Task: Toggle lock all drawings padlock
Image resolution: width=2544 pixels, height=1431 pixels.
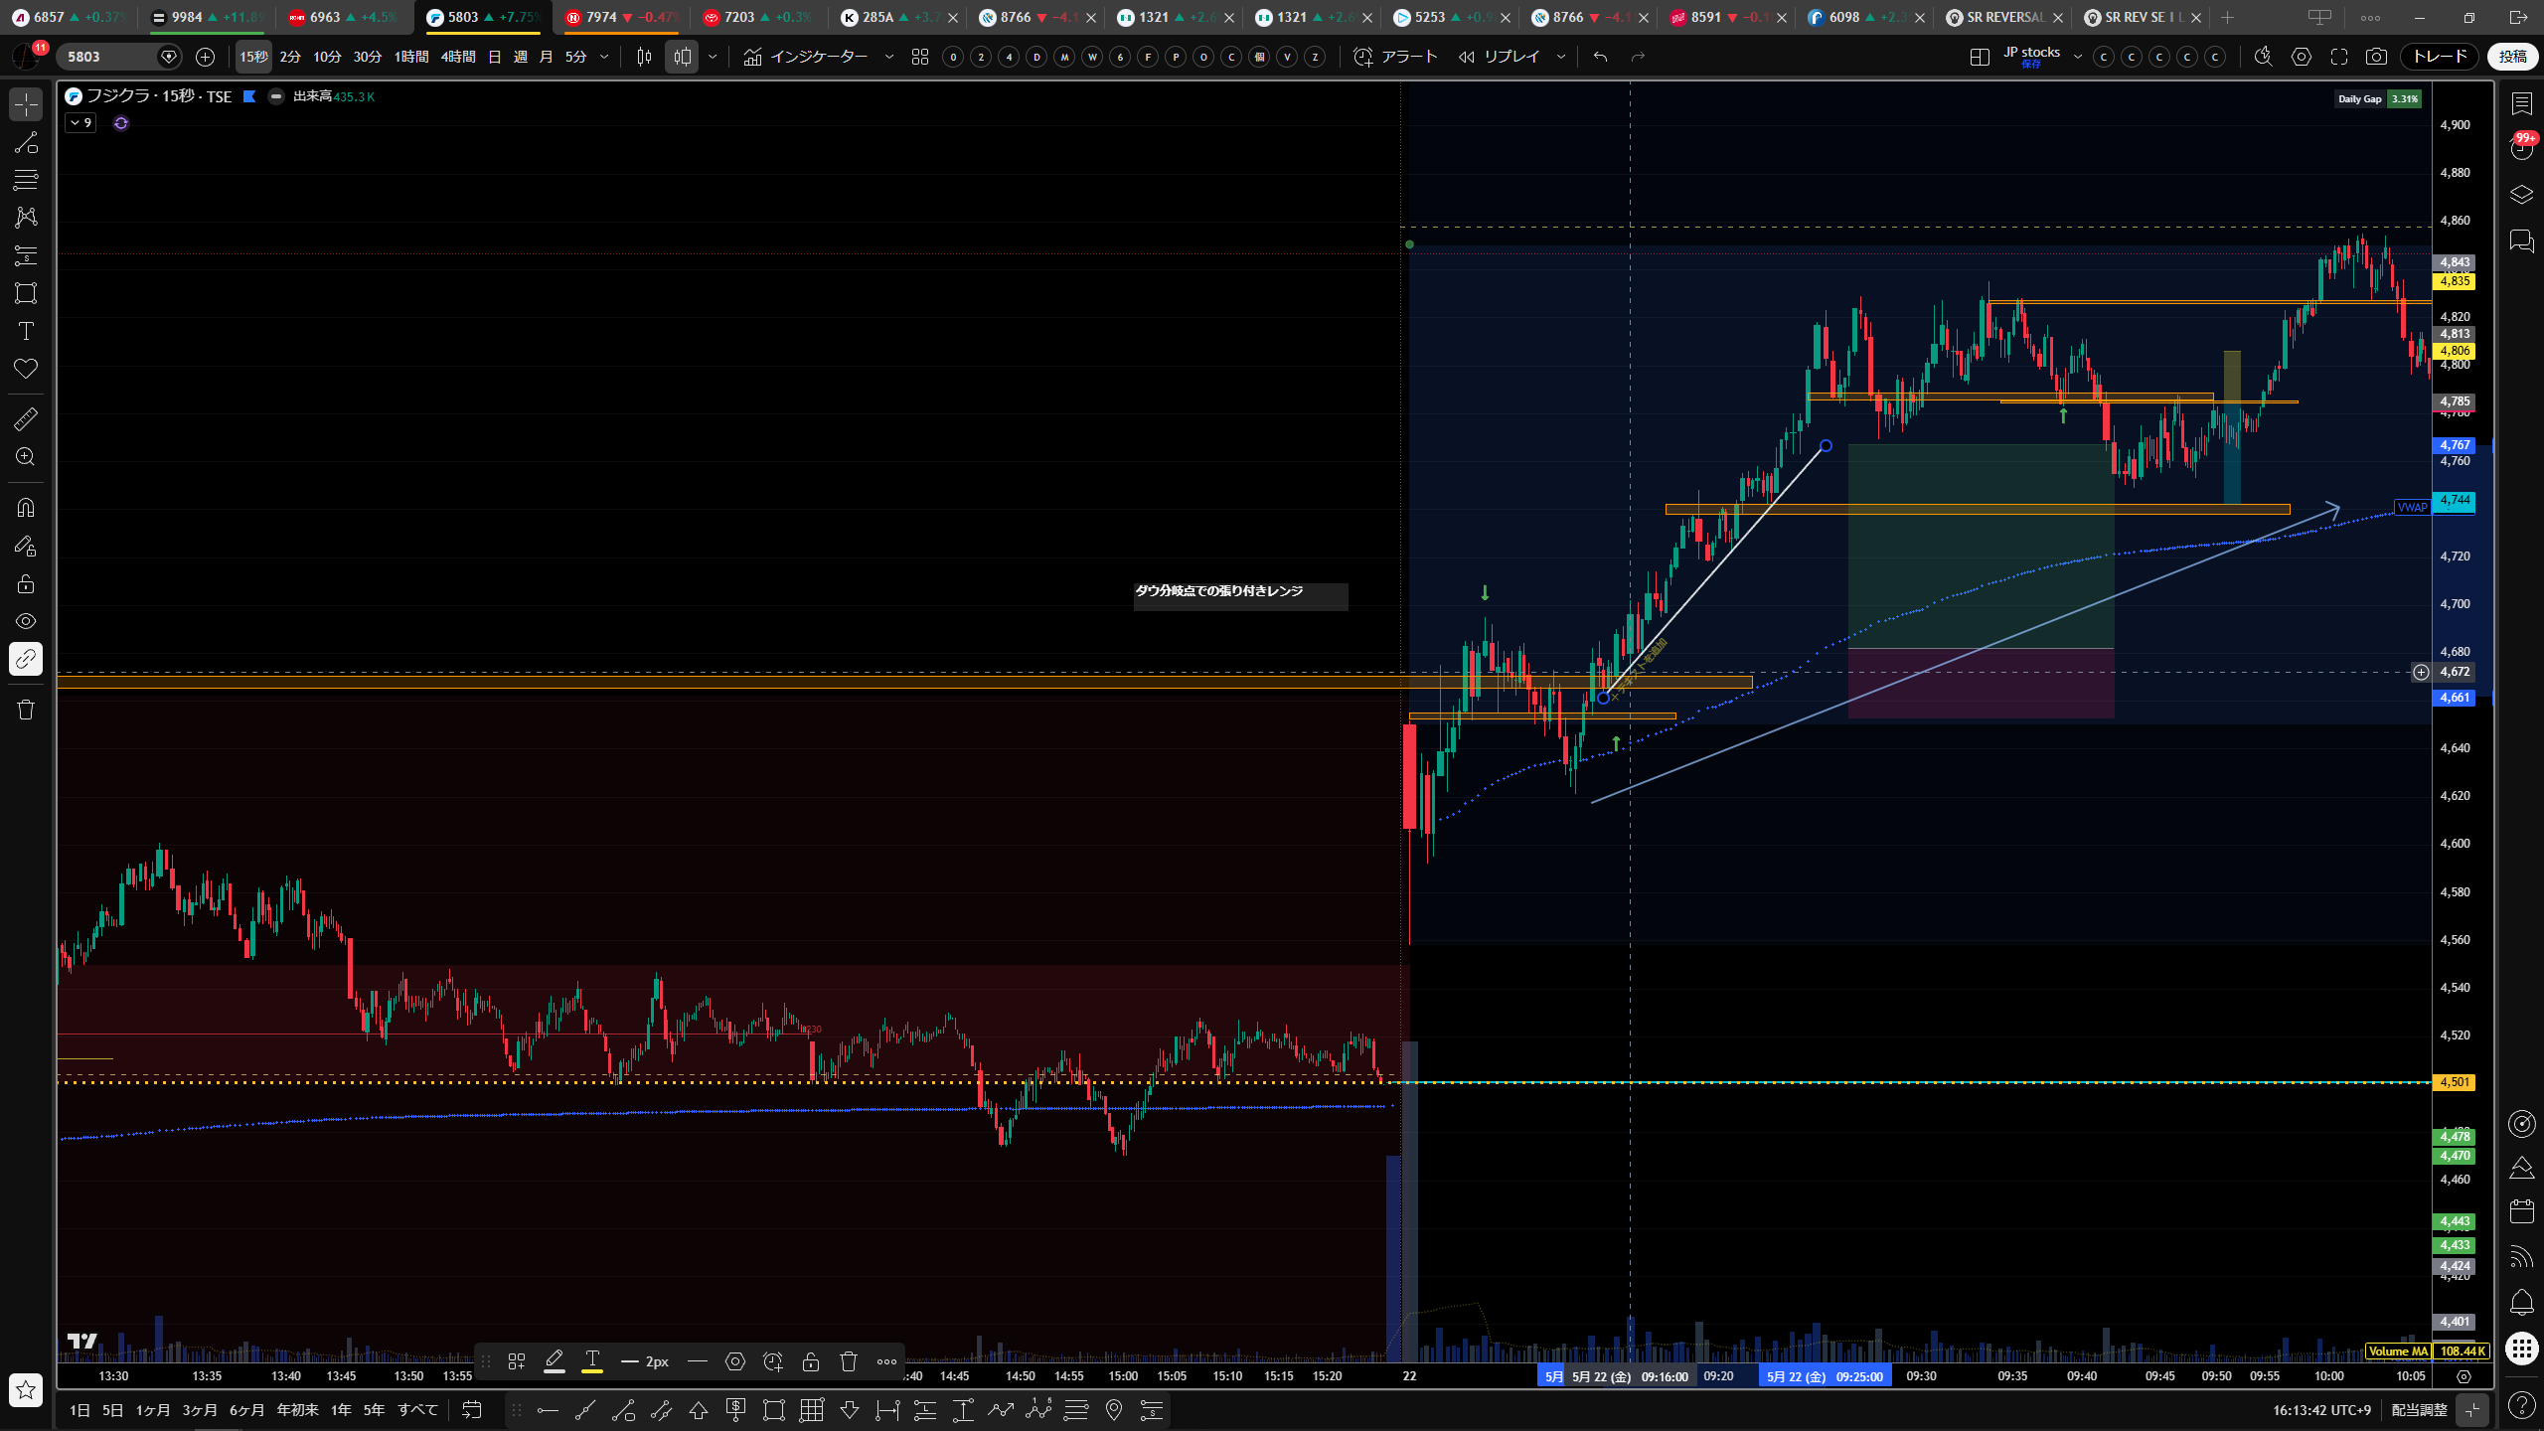Action: 26,583
